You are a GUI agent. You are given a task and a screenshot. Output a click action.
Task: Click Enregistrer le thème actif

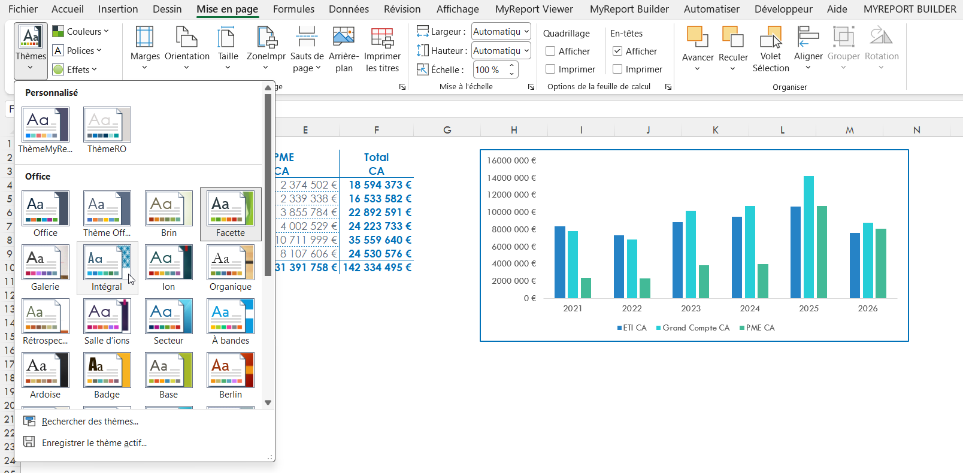pos(94,443)
